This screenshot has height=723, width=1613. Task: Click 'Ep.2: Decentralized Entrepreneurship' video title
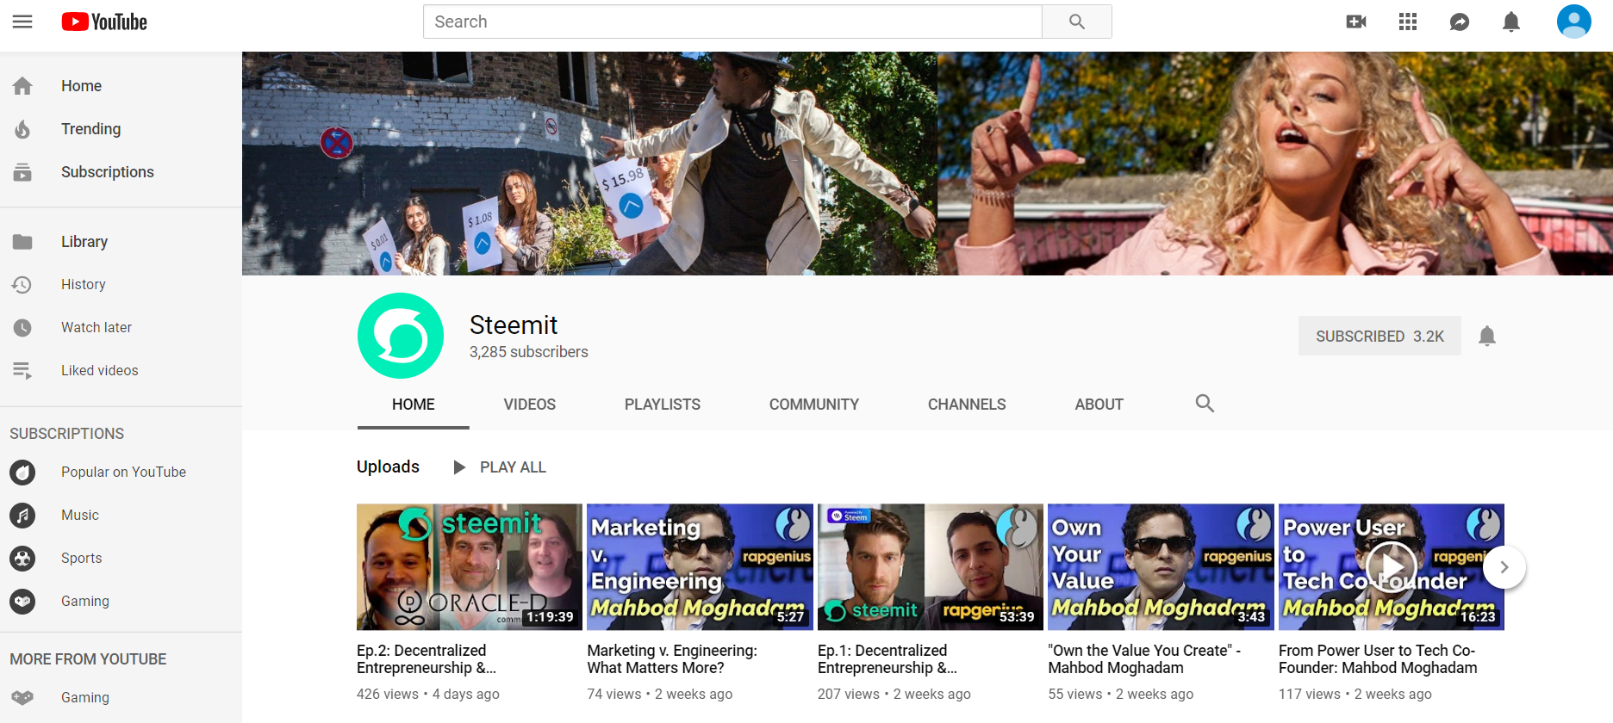[427, 659]
